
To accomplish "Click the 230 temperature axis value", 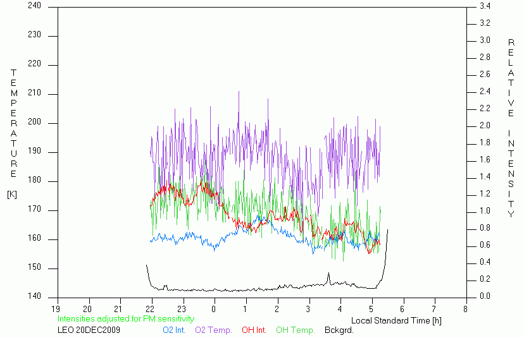I will 34,35.
